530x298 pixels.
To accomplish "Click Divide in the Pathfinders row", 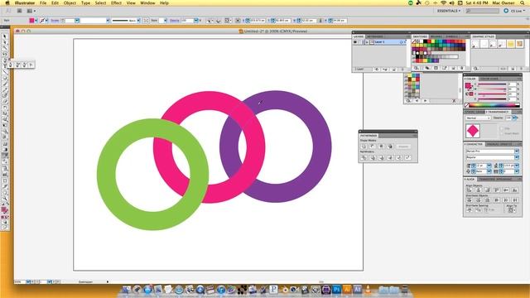I will [364, 157].
